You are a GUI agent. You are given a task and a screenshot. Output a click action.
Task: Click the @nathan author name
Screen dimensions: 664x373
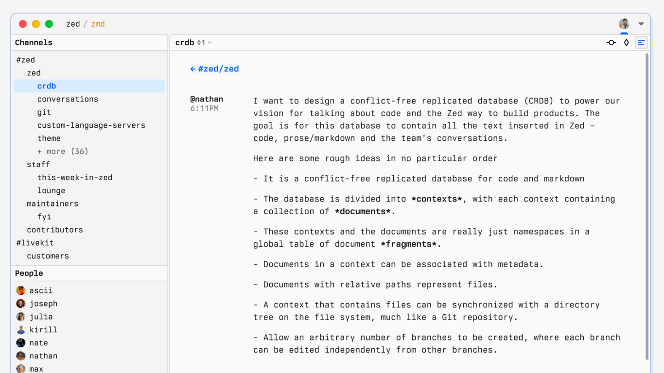pyautogui.click(x=207, y=99)
